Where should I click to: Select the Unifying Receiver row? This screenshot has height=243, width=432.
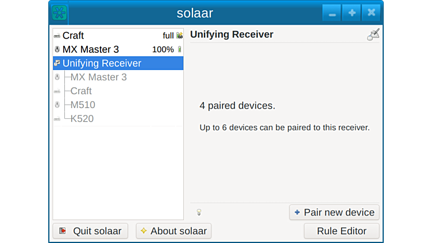(x=102, y=63)
